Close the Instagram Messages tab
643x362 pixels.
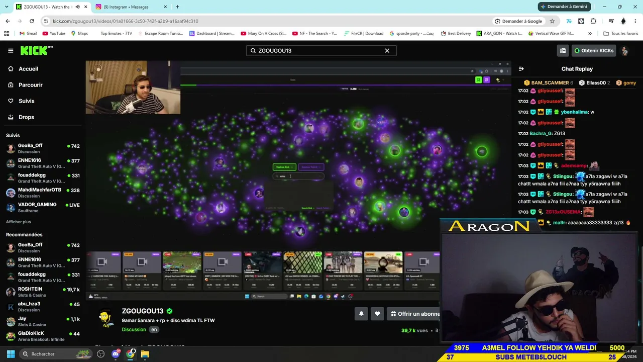pyautogui.click(x=164, y=7)
